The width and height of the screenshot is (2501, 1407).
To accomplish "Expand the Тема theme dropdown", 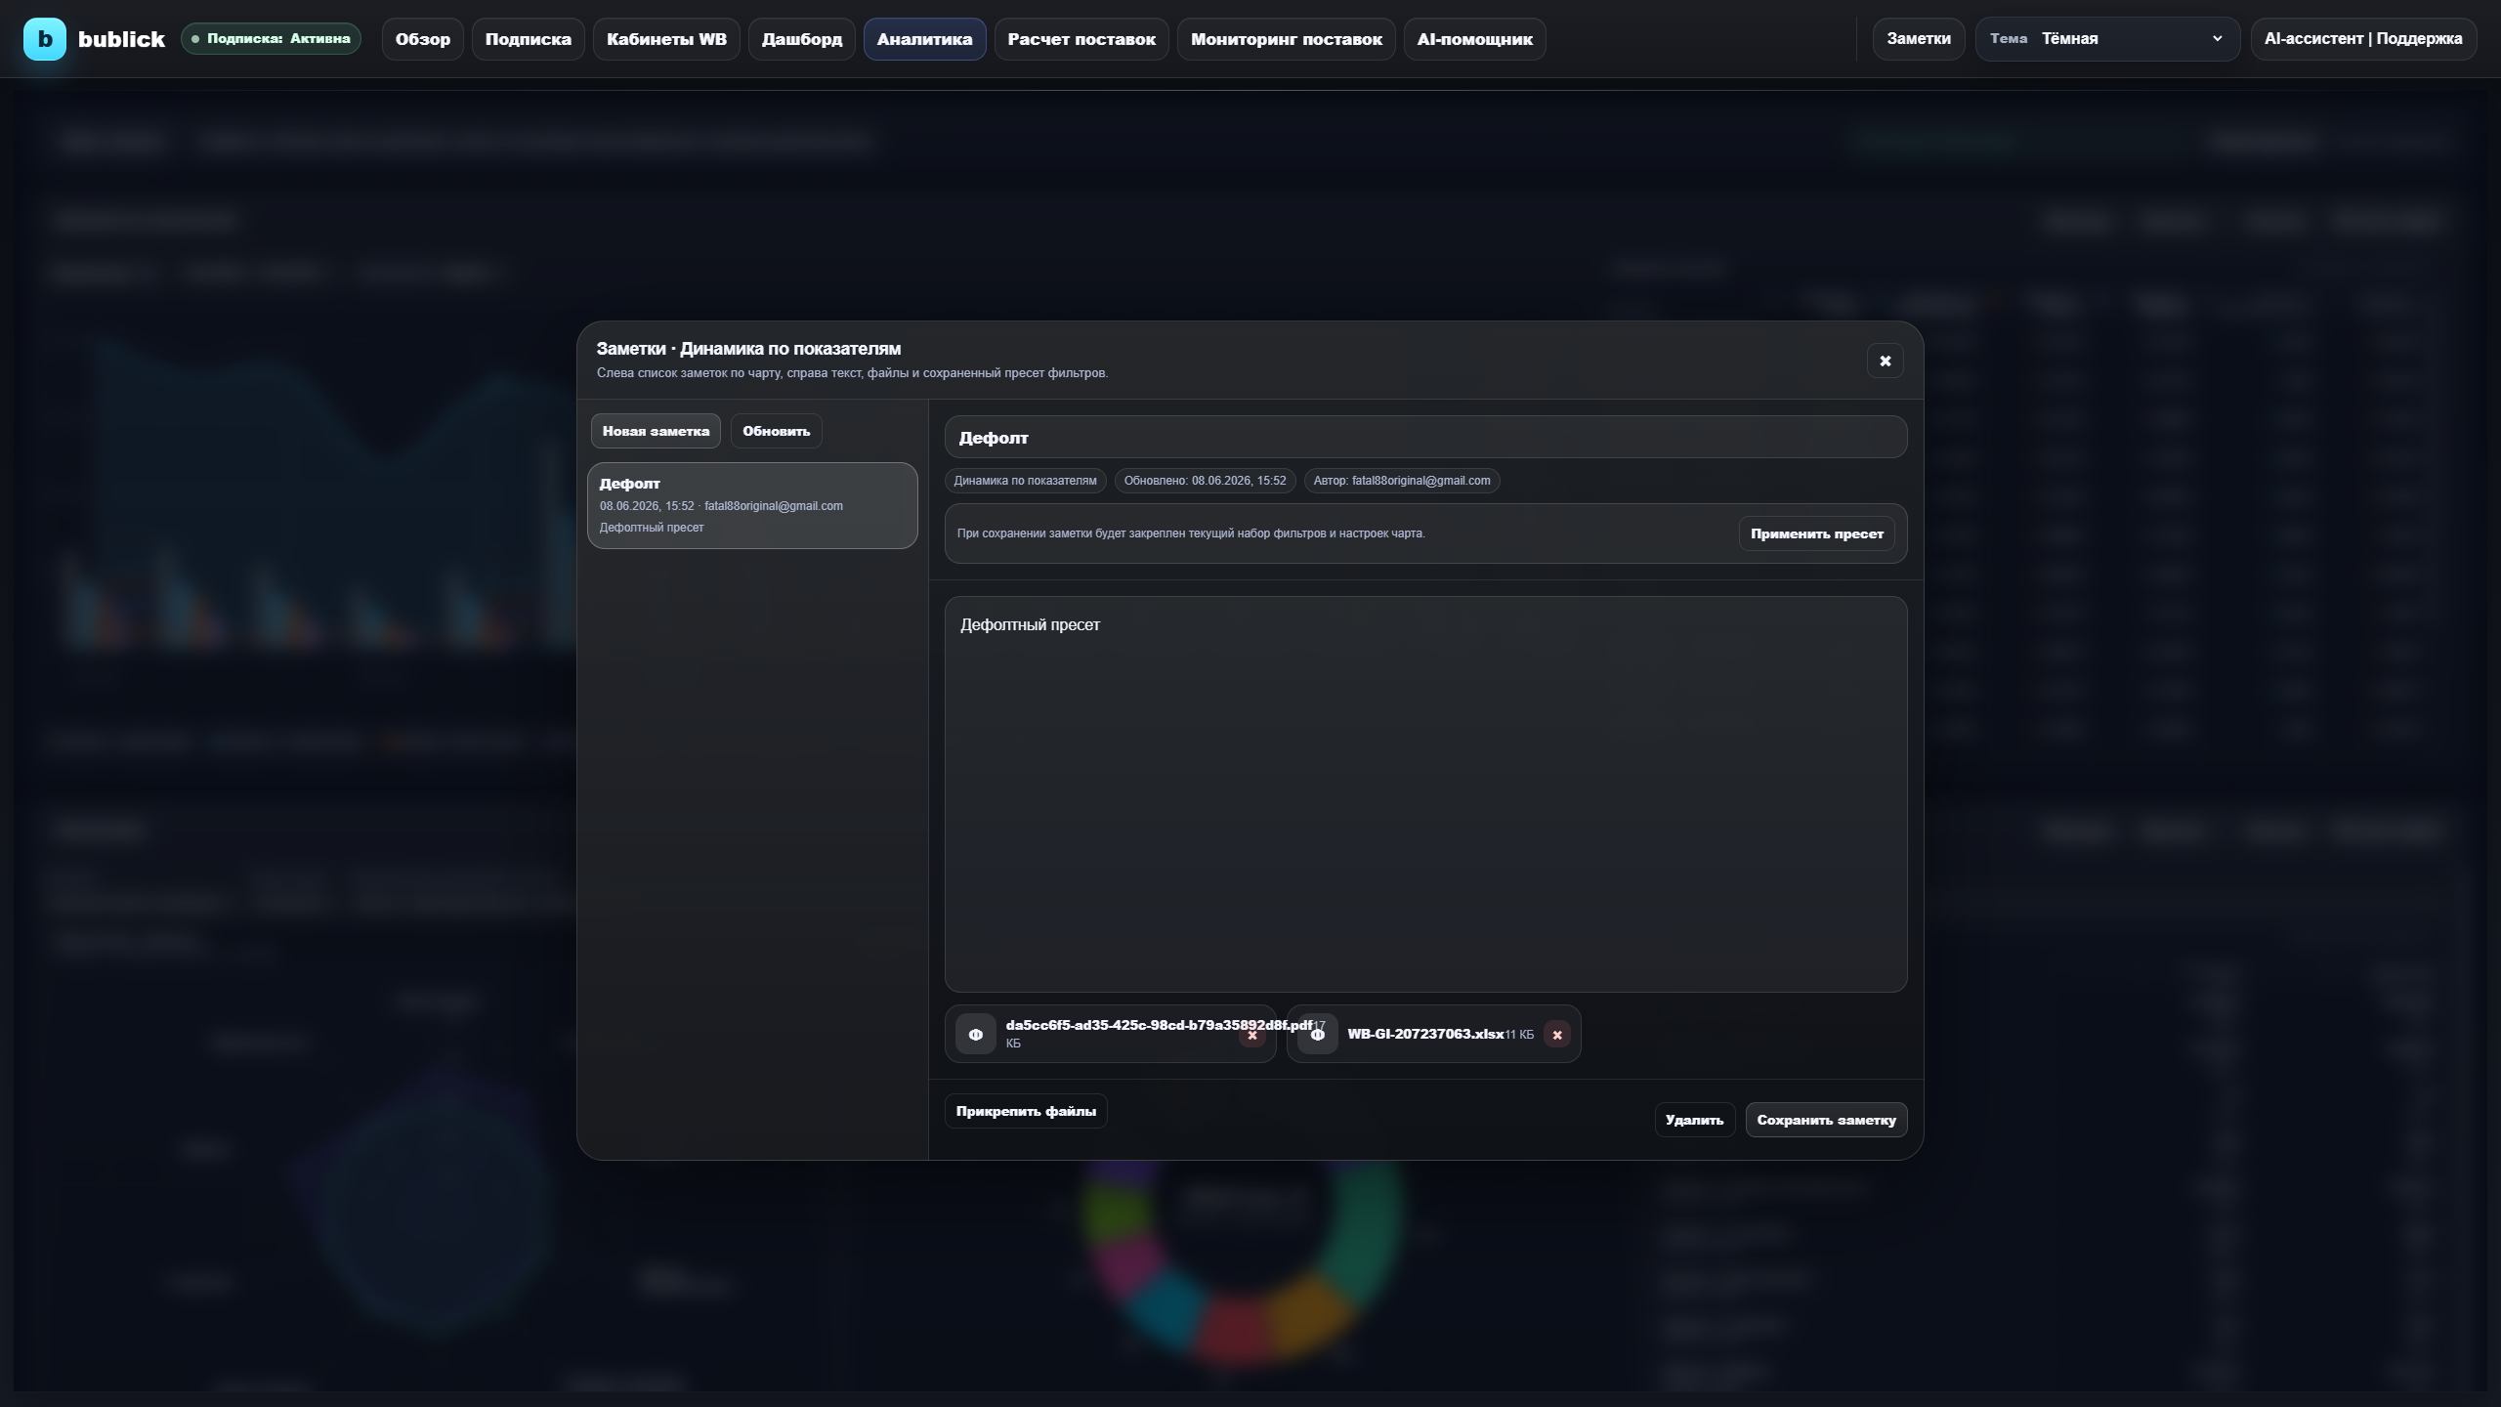I will click(x=2107, y=39).
